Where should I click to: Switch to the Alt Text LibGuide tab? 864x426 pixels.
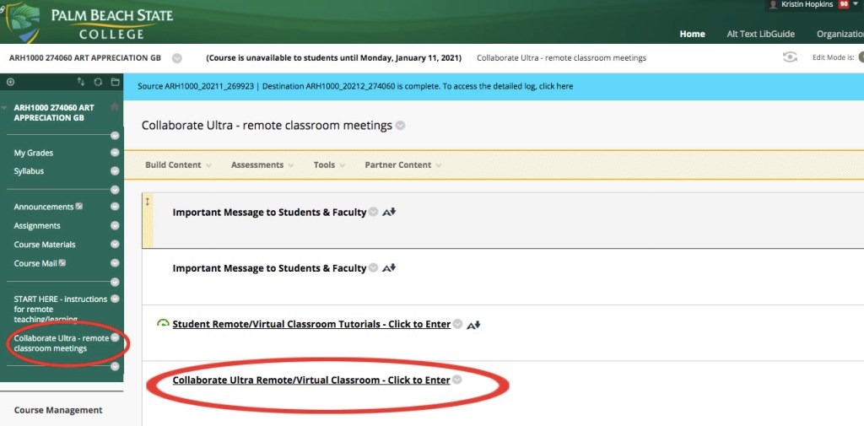(x=761, y=34)
